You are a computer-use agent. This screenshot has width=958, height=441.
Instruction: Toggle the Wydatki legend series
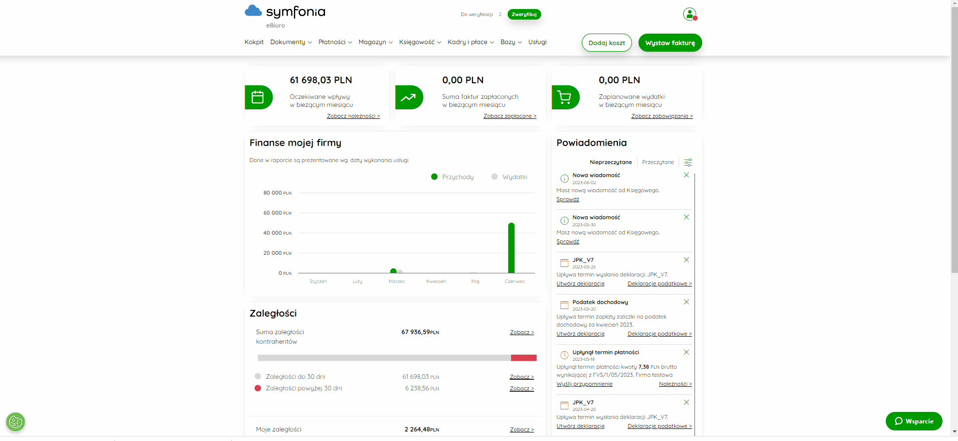(x=509, y=177)
